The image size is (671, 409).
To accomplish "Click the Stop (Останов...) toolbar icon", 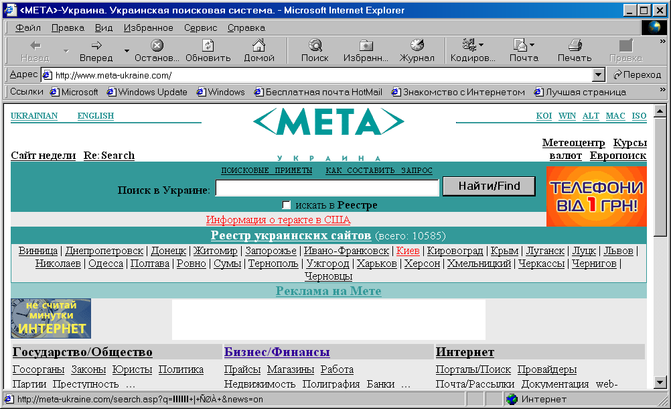I will [157, 45].
